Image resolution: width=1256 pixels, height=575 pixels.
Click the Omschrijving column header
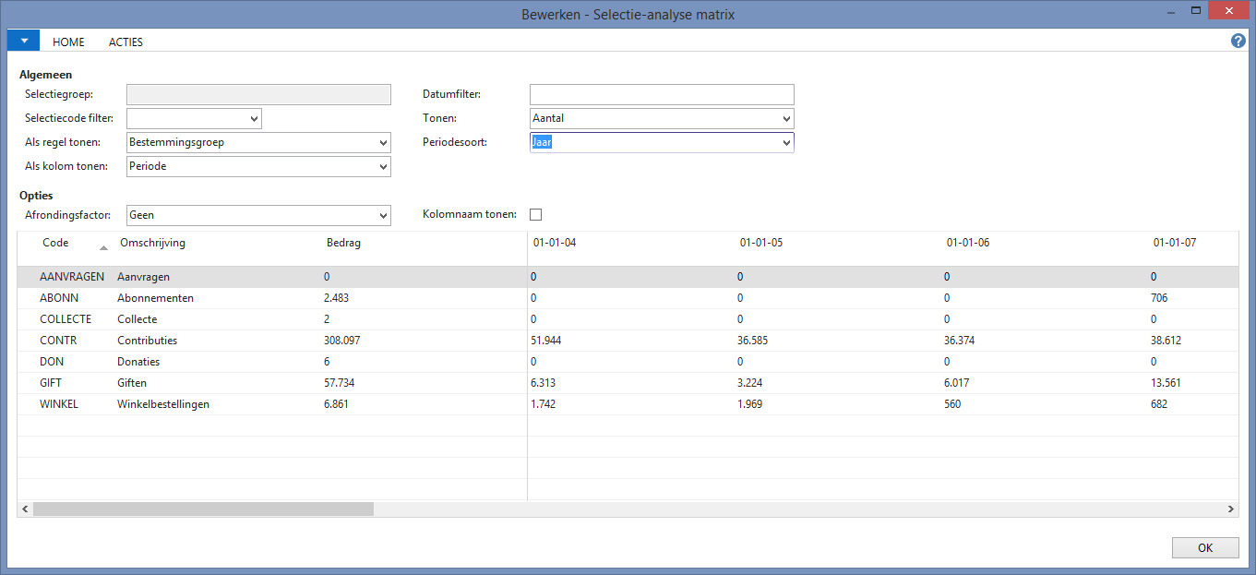152,243
